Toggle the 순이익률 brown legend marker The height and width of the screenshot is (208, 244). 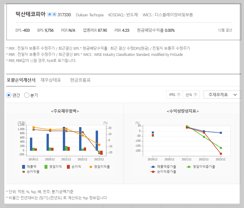[24, 172]
